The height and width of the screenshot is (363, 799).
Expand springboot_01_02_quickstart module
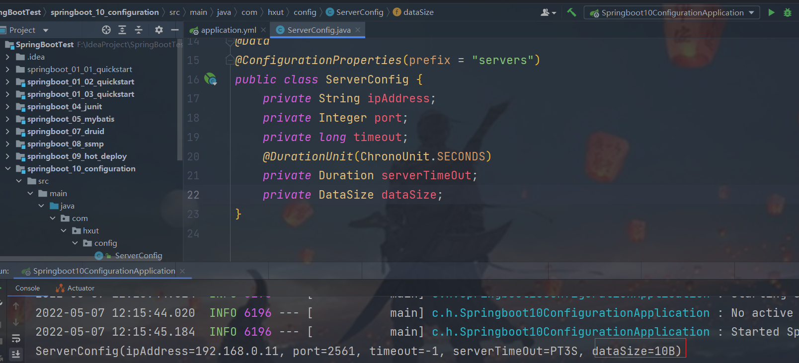pyautogui.click(x=7, y=82)
